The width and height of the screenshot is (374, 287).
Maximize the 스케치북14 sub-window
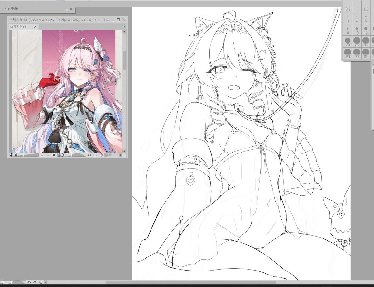click(118, 20)
